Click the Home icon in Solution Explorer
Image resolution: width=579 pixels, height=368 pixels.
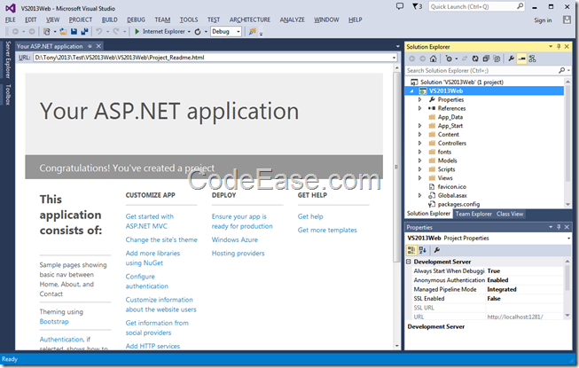[x=434, y=59]
